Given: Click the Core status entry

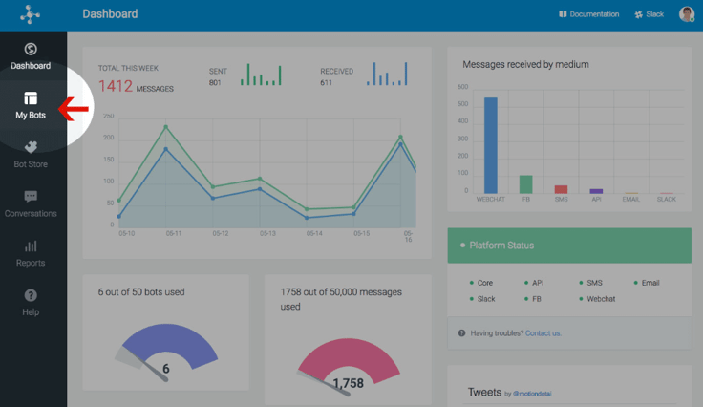Looking at the screenshot, I should click(481, 283).
